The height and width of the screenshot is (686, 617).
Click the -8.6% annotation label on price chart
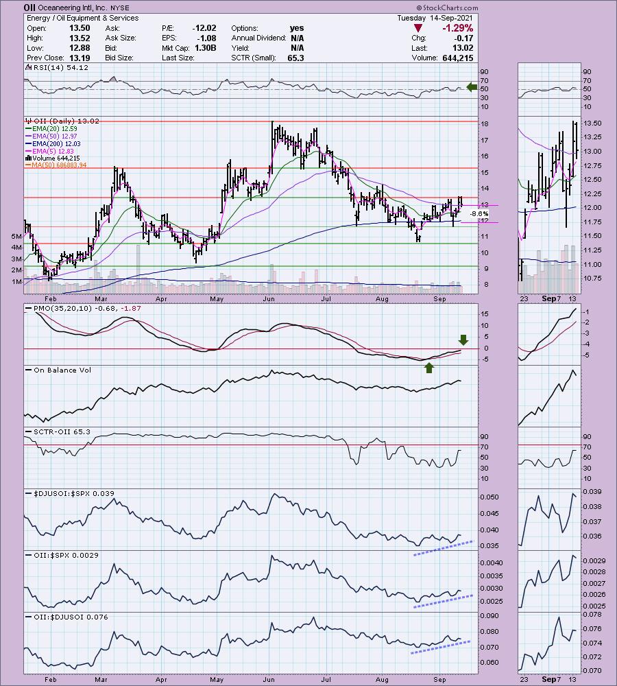[x=479, y=213]
